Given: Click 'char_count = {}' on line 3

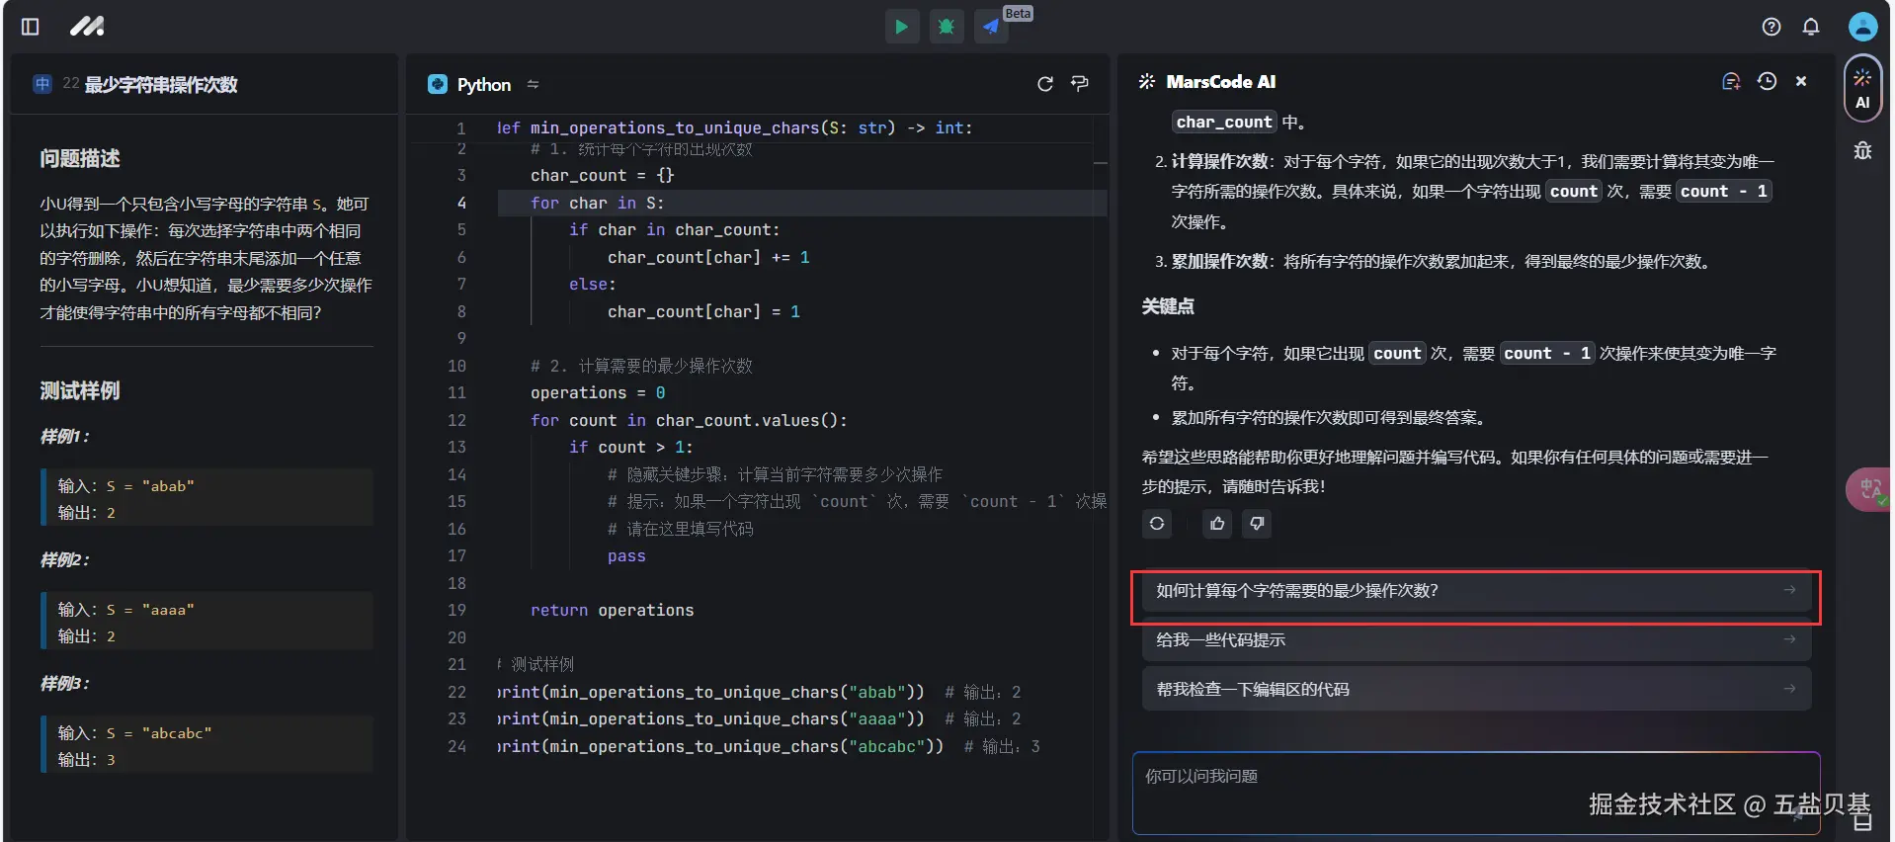Looking at the screenshot, I should coord(603,176).
